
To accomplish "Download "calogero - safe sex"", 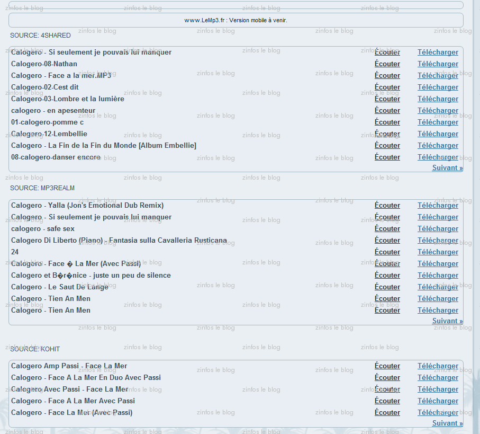I will [438, 228].
